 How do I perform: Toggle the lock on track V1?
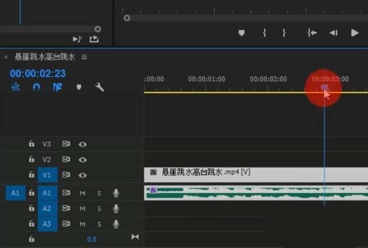pos(31,175)
